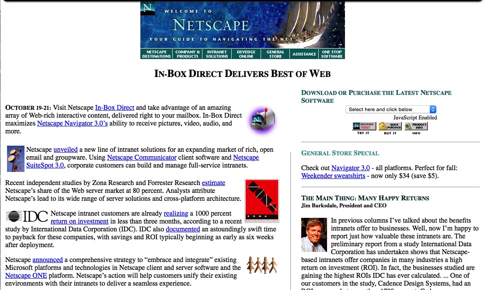This screenshot has width=484, height=290.
Task: Click the In-Box Direct mailbox icon
Action: tap(262, 121)
